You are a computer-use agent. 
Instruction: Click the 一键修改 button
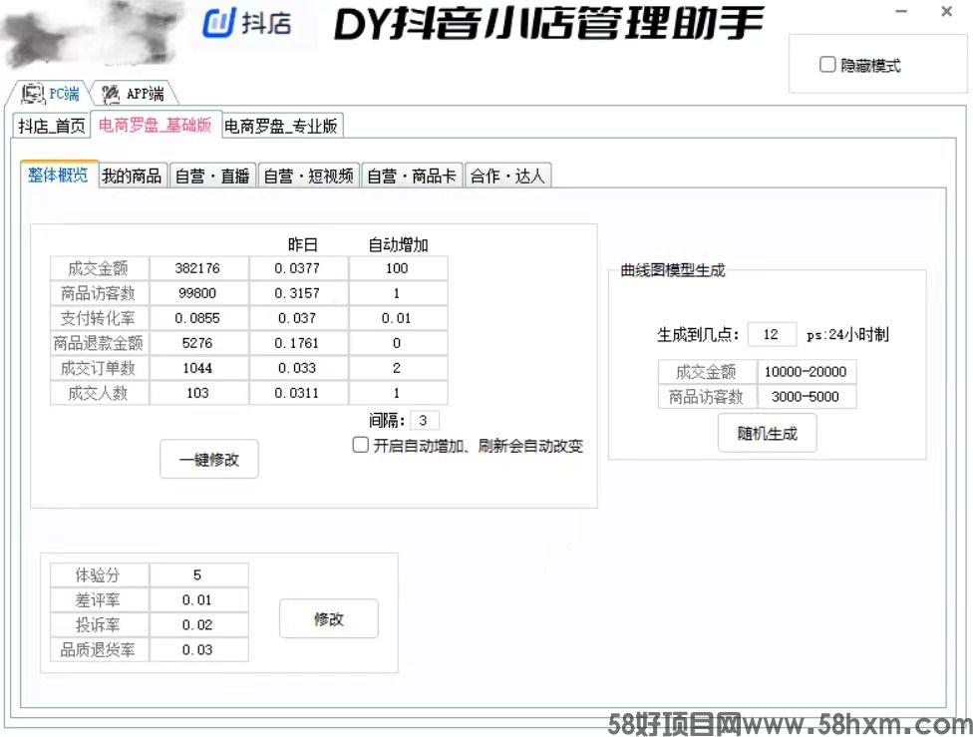[x=209, y=460]
